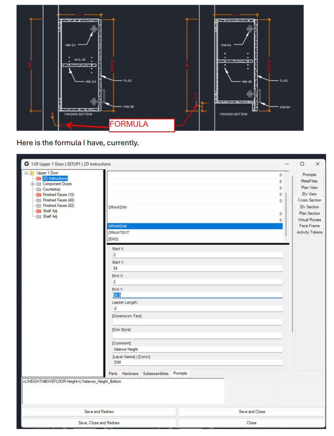This screenshot has width=334, height=436.
Task: Click the empty Dimension Text field
Action: click(197, 322)
